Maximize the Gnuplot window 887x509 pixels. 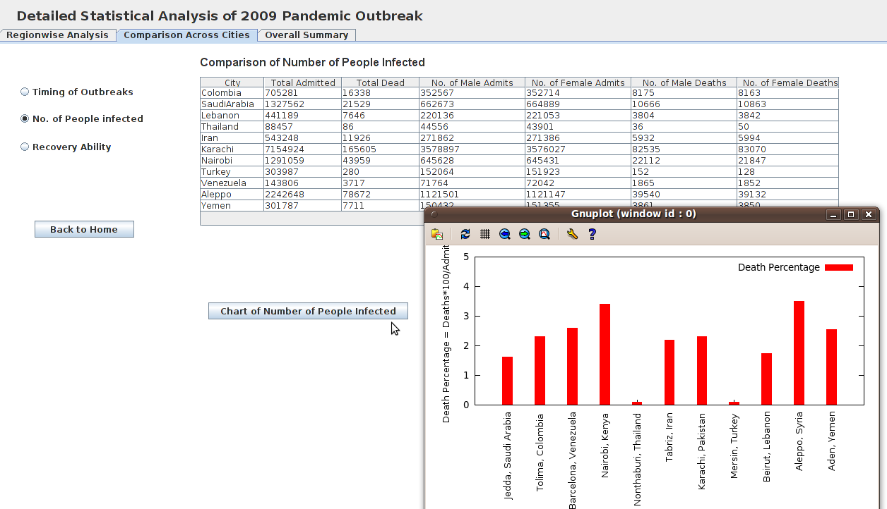(x=851, y=214)
